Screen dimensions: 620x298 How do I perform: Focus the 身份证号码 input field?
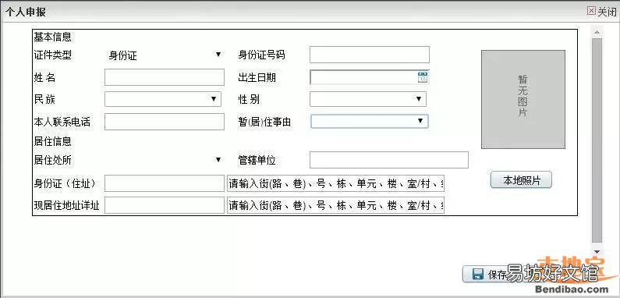[370, 55]
